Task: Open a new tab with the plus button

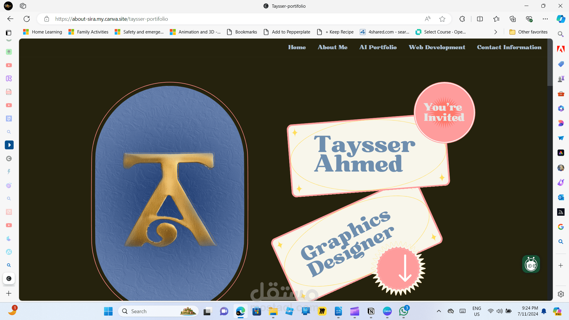Action: [9, 293]
